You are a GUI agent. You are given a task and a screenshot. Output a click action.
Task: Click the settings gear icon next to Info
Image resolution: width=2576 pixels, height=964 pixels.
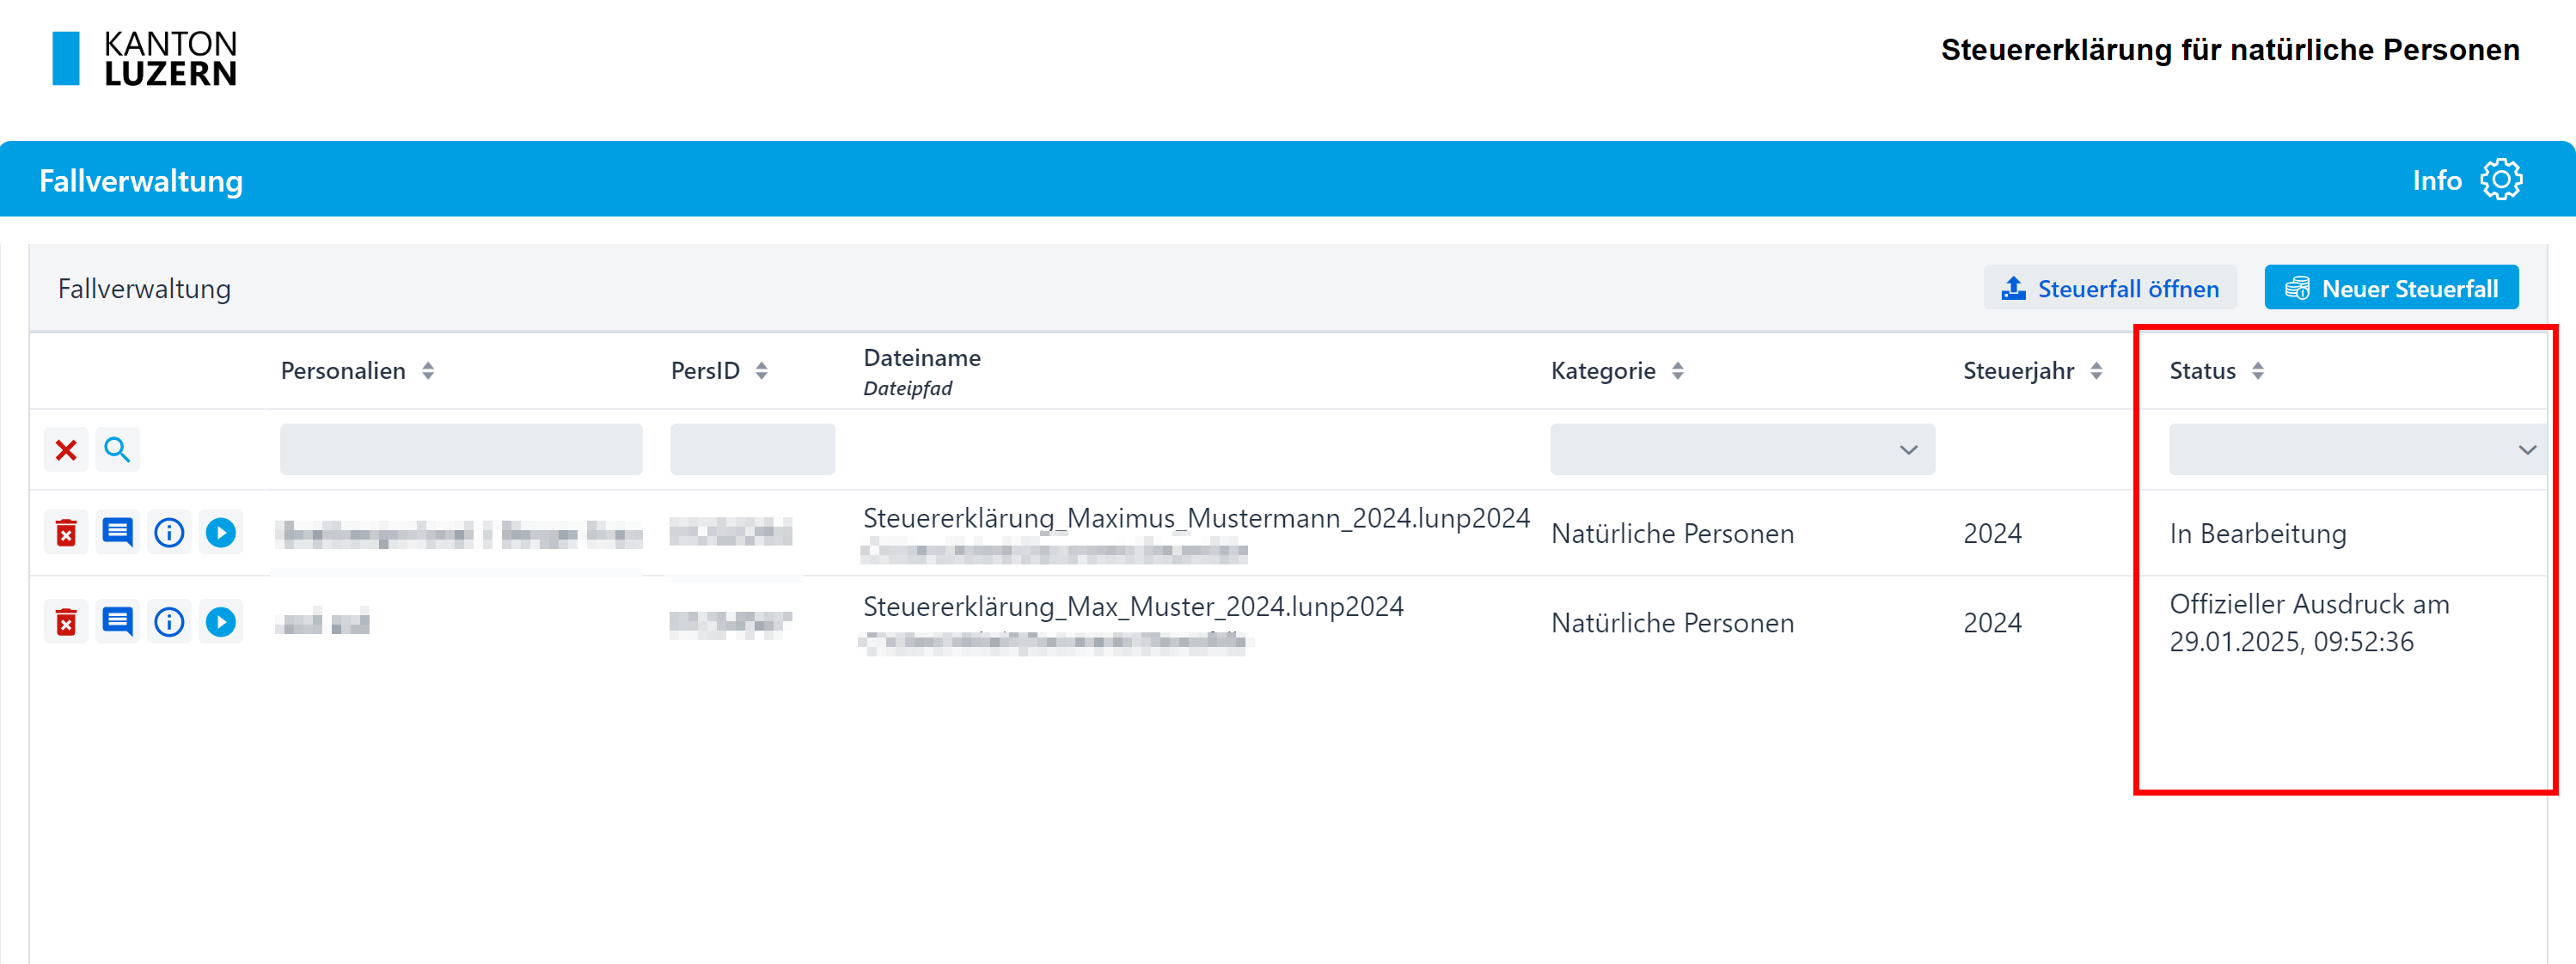2500,180
